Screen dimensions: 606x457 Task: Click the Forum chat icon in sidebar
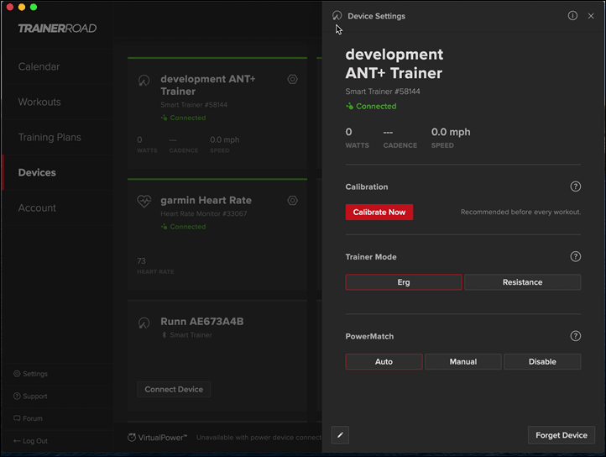tap(17, 418)
